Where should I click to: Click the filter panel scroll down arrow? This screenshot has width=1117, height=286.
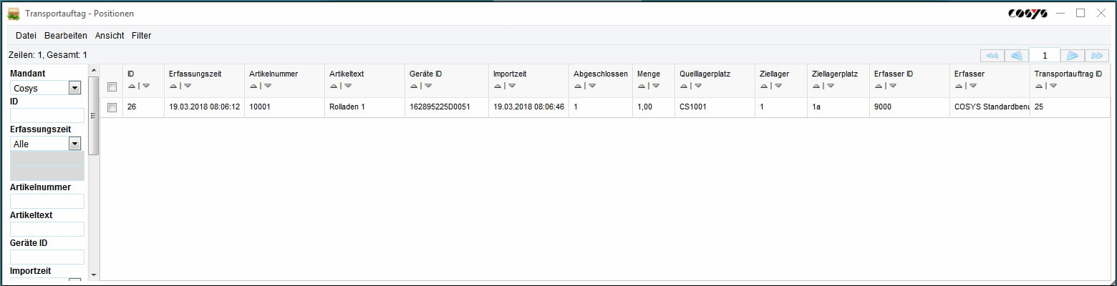[93, 275]
